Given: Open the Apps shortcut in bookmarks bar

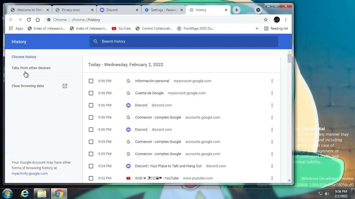Looking at the screenshot, I should [x=16, y=28].
